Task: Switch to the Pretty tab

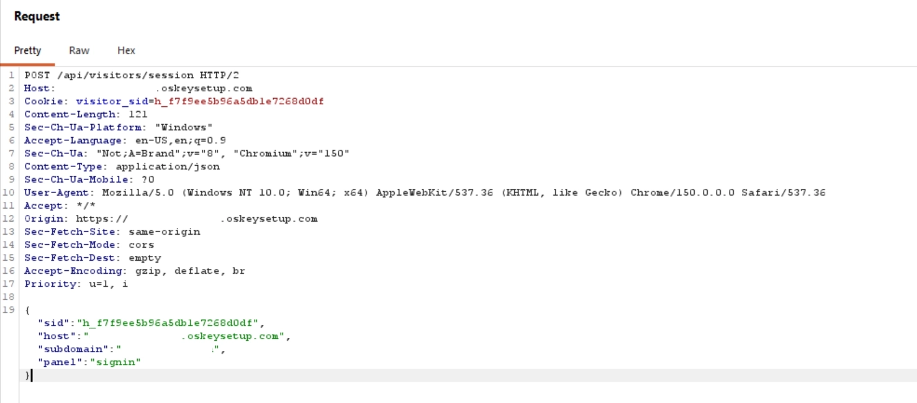Action: coord(27,51)
